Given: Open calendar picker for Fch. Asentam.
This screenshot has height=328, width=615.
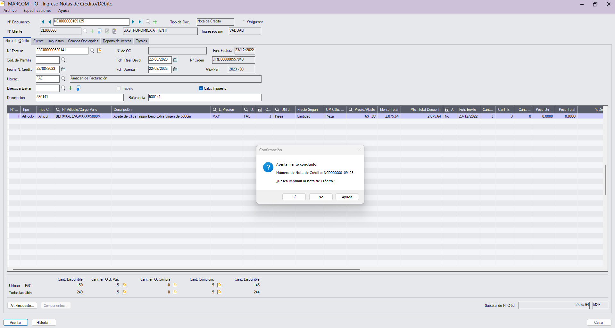Looking at the screenshot, I should click(175, 69).
